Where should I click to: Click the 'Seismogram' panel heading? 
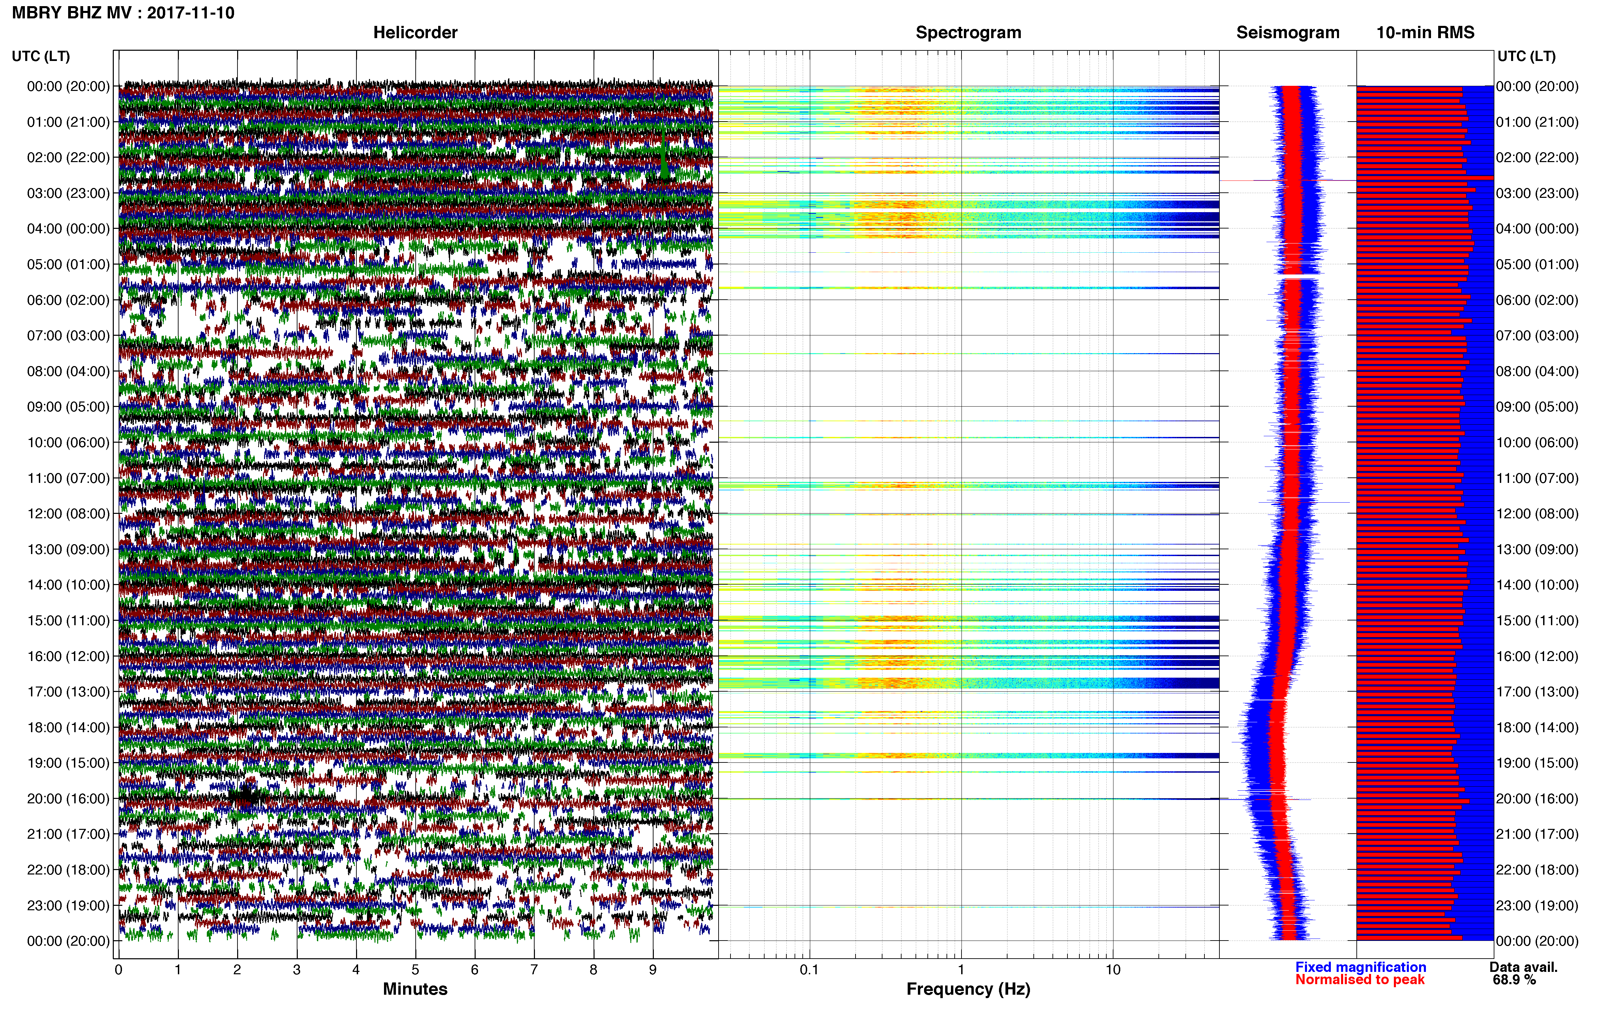[x=1288, y=32]
